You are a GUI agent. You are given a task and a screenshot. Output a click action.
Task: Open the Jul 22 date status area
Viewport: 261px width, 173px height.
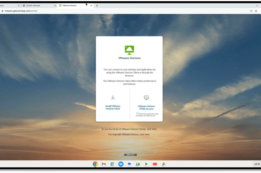click(257, 164)
